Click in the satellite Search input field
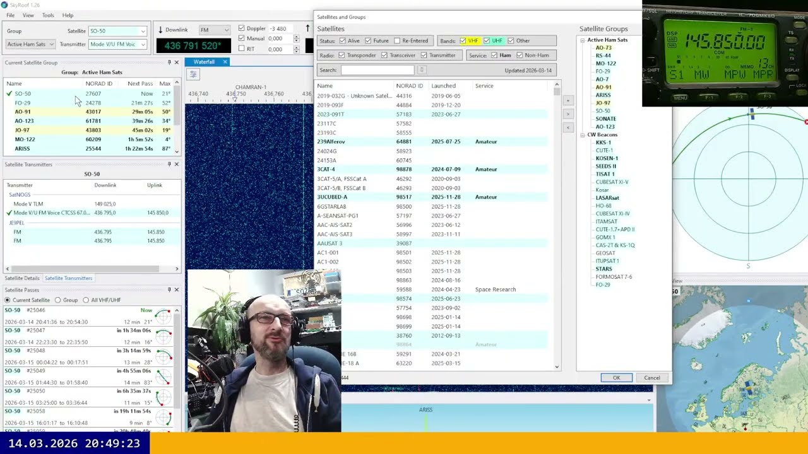This screenshot has width=808, height=454. pos(377,70)
